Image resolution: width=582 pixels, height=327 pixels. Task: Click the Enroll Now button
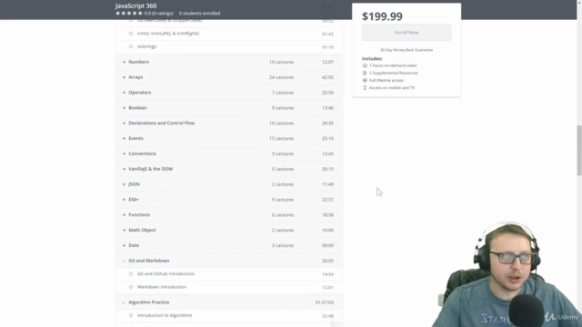[x=406, y=33]
